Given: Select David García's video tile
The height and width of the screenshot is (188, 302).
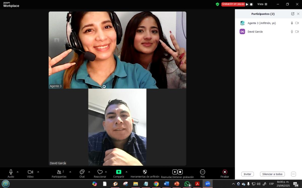Looking at the screenshot, I should point(117,127).
